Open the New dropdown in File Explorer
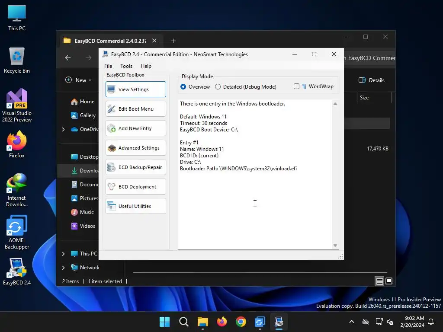 click(x=79, y=80)
